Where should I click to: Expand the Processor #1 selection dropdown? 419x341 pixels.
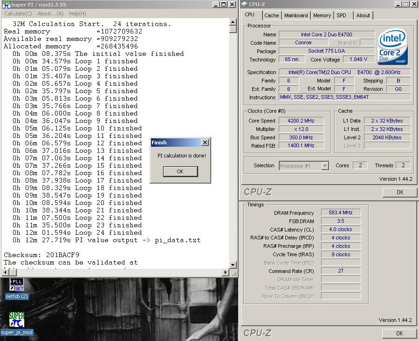click(x=325, y=166)
